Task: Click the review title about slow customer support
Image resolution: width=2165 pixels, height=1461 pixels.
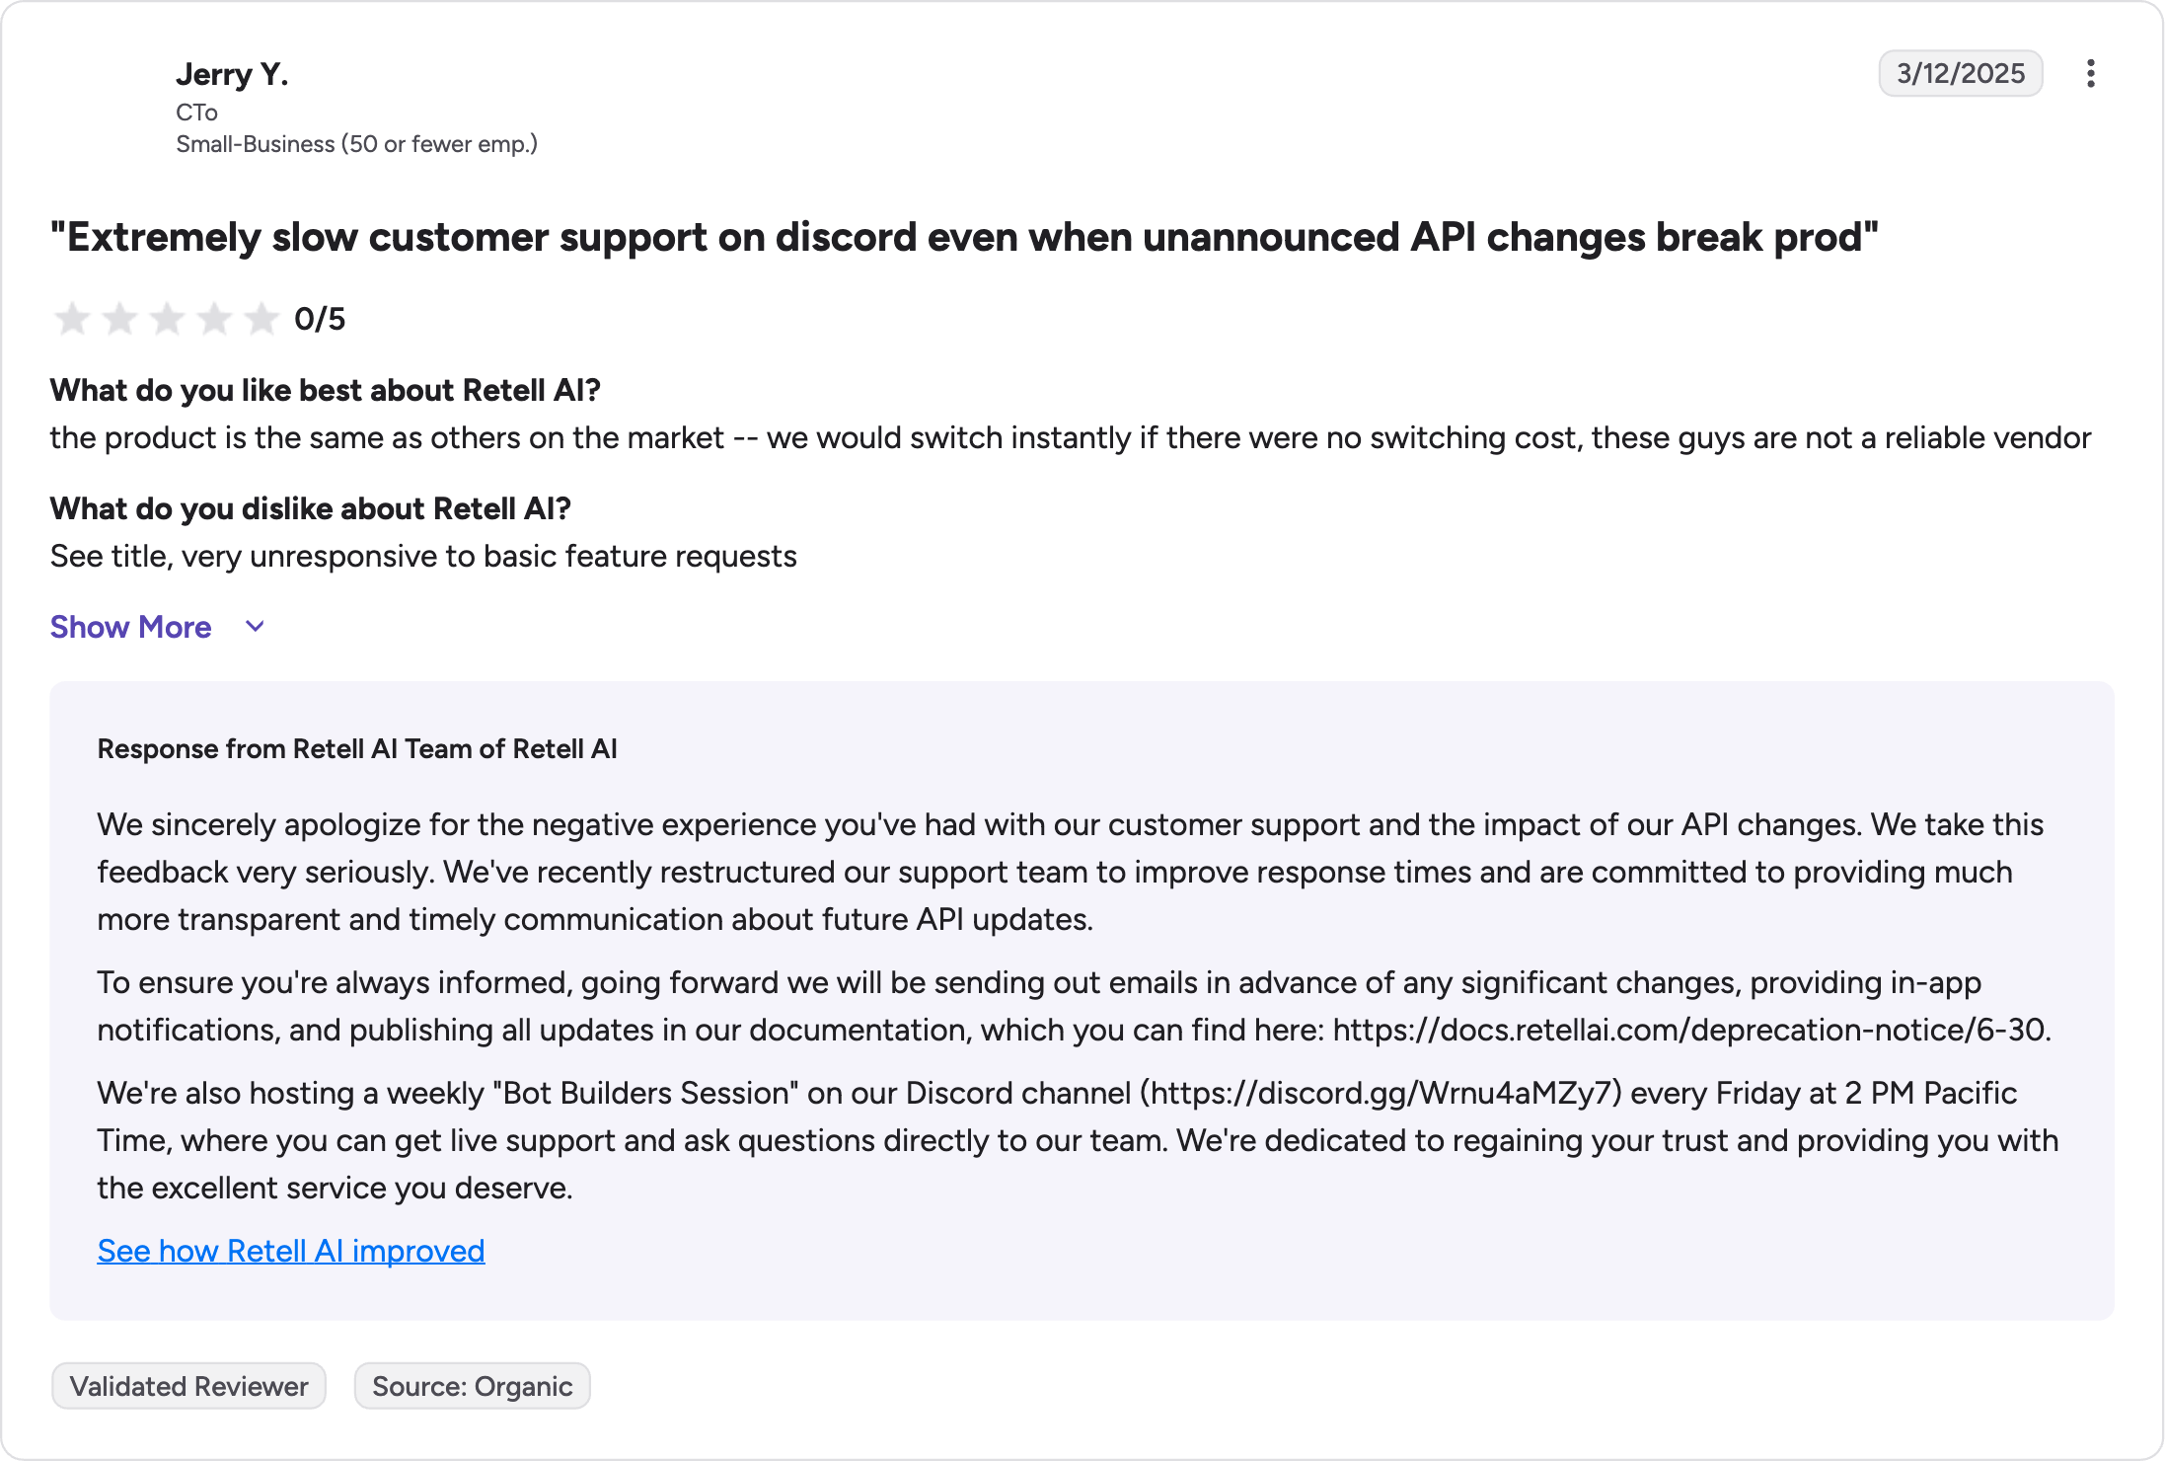Action: (x=964, y=237)
